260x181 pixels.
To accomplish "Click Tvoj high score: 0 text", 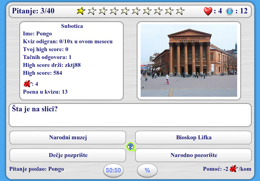I will pyautogui.click(x=46, y=49).
